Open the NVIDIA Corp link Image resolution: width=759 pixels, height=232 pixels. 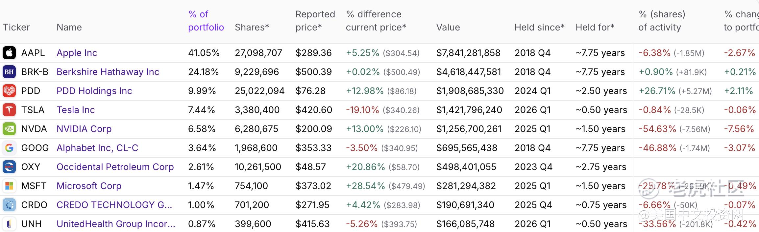(84, 129)
